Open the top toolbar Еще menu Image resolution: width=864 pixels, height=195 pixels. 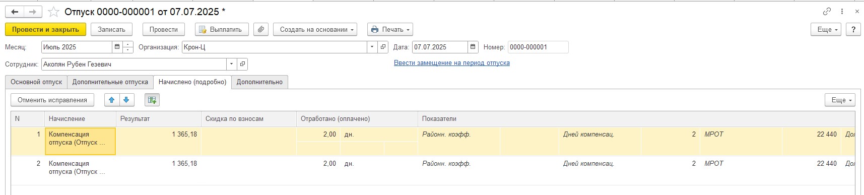tap(826, 30)
